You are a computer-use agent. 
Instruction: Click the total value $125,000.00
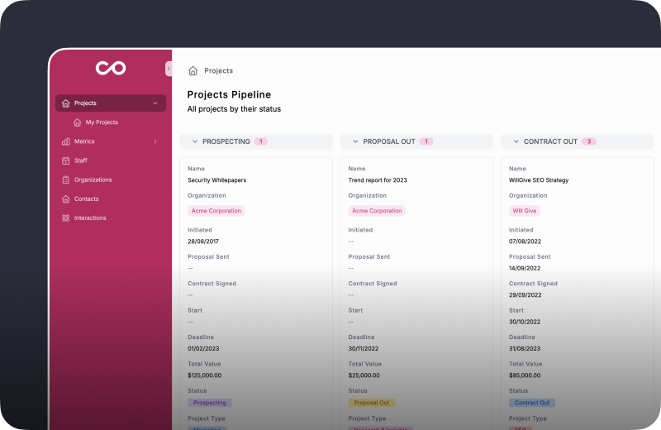click(x=204, y=375)
